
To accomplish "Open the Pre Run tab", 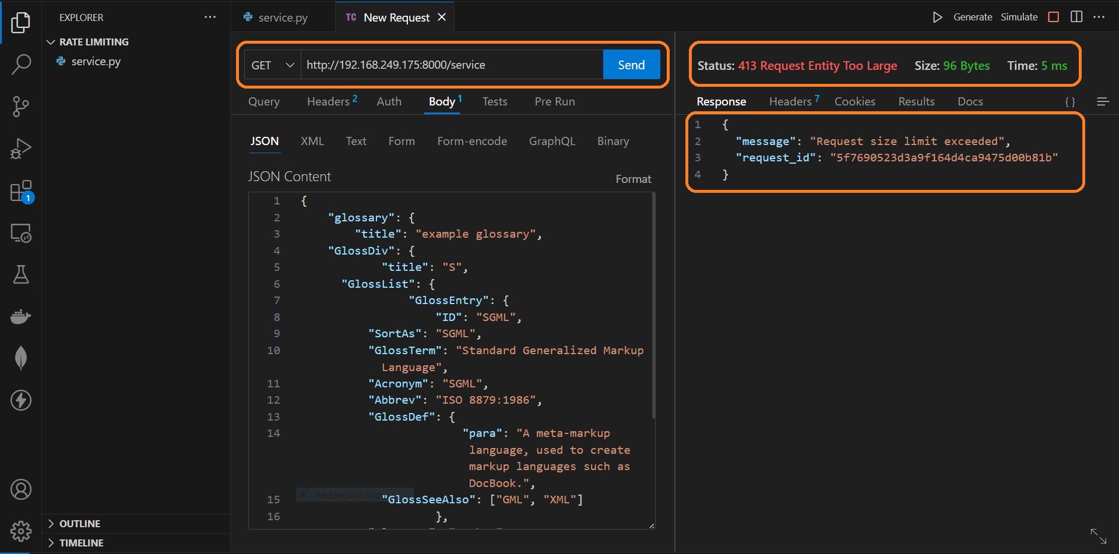I will coord(555,101).
